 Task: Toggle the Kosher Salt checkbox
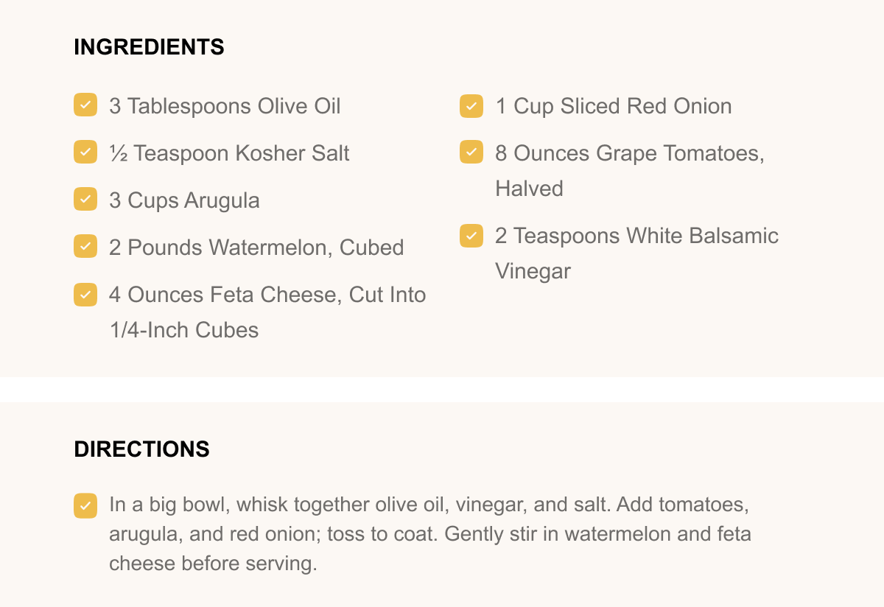coord(85,152)
